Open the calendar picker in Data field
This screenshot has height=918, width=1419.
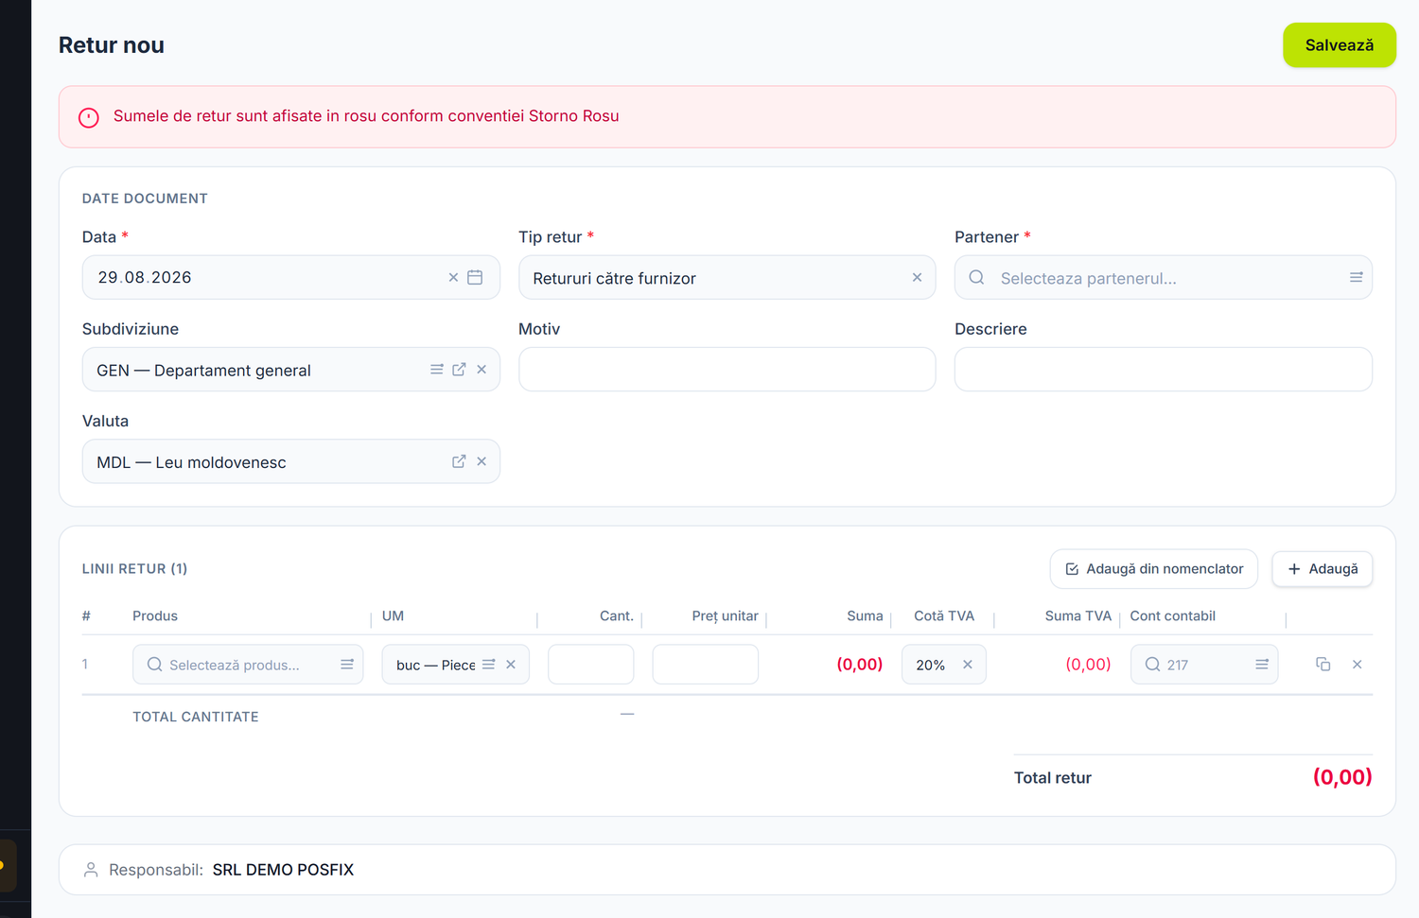475,277
